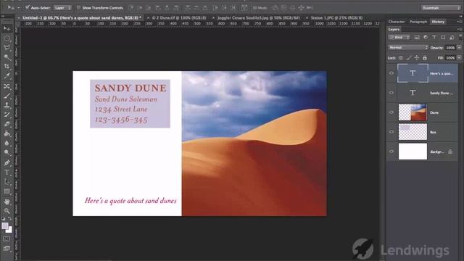Image resolution: width=464 pixels, height=261 pixels.
Task: Select the Eyedropper tool
Action: click(x=7, y=76)
